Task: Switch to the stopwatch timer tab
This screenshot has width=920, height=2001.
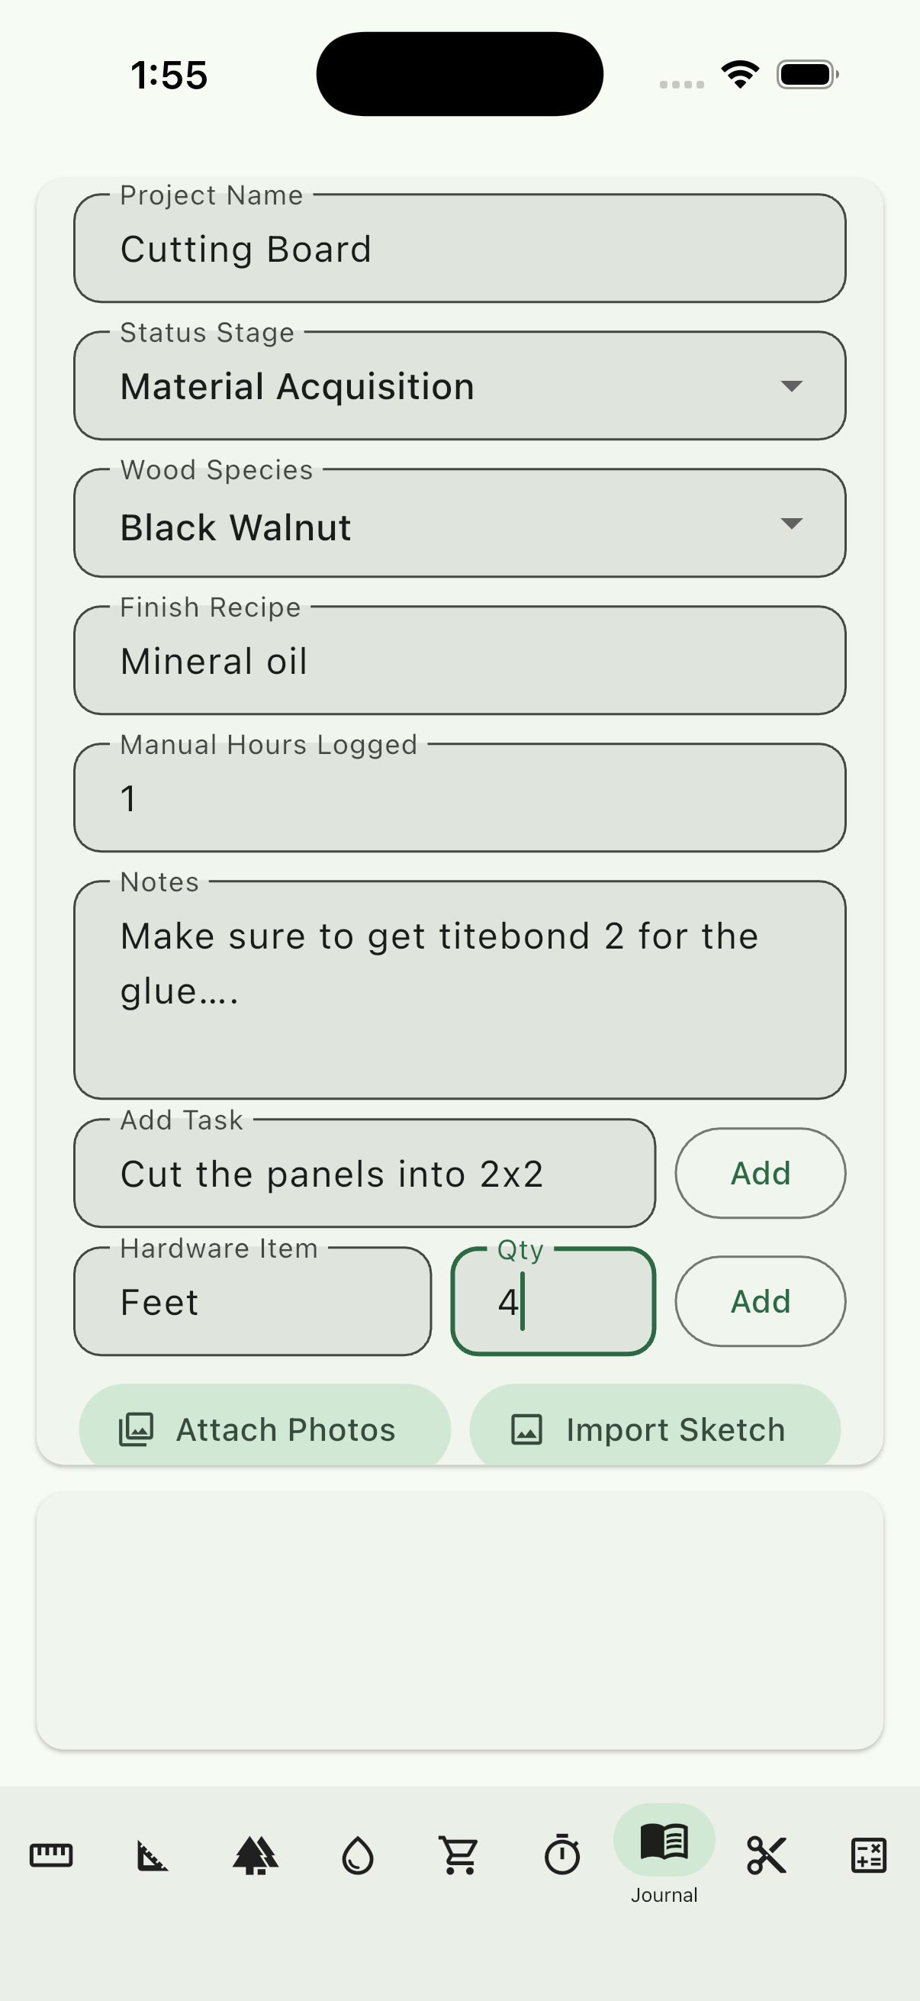Action: (562, 1855)
